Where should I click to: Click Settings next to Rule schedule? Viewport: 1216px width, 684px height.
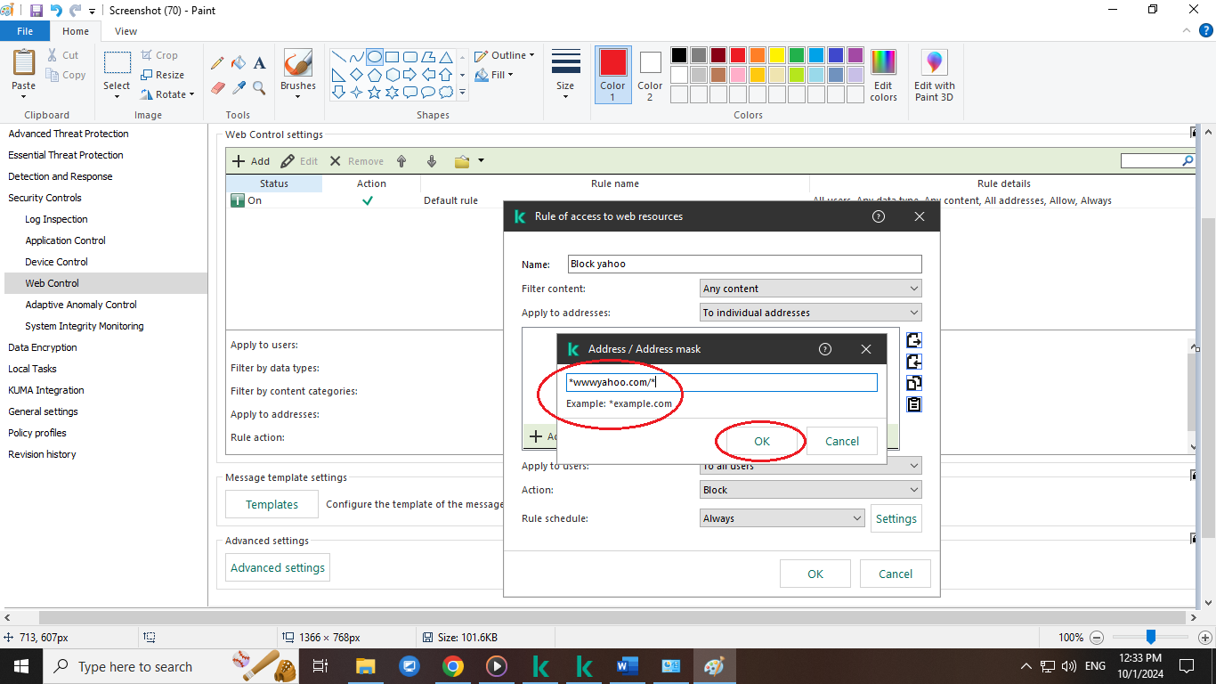tap(896, 518)
